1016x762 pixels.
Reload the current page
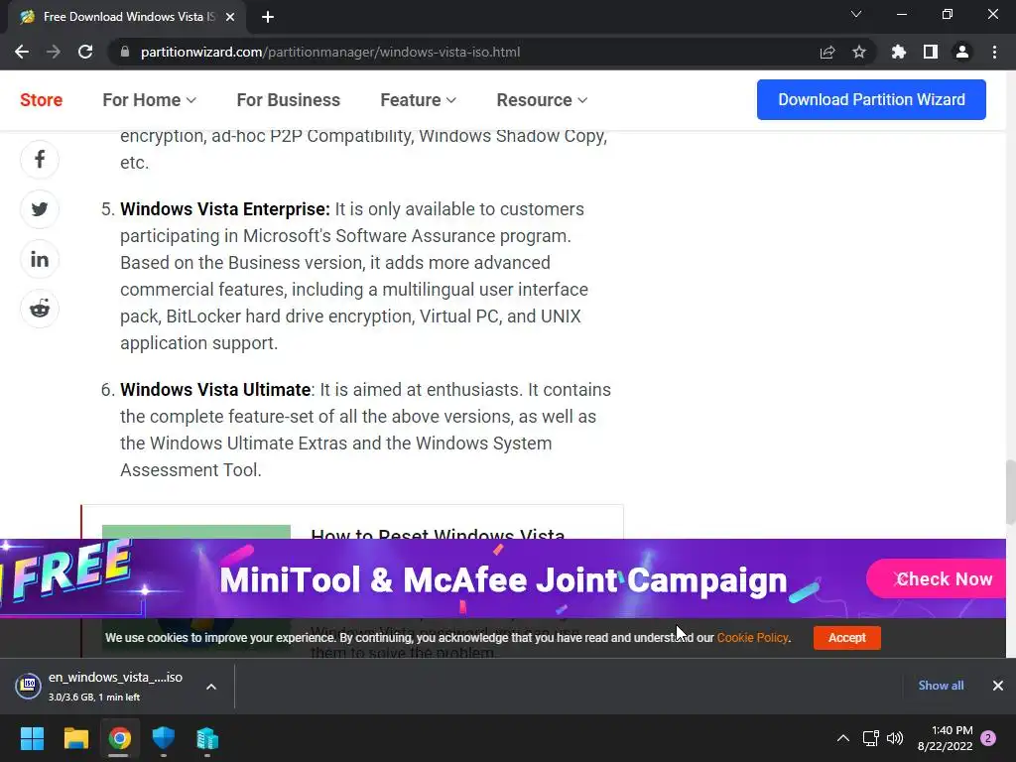click(x=85, y=52)
